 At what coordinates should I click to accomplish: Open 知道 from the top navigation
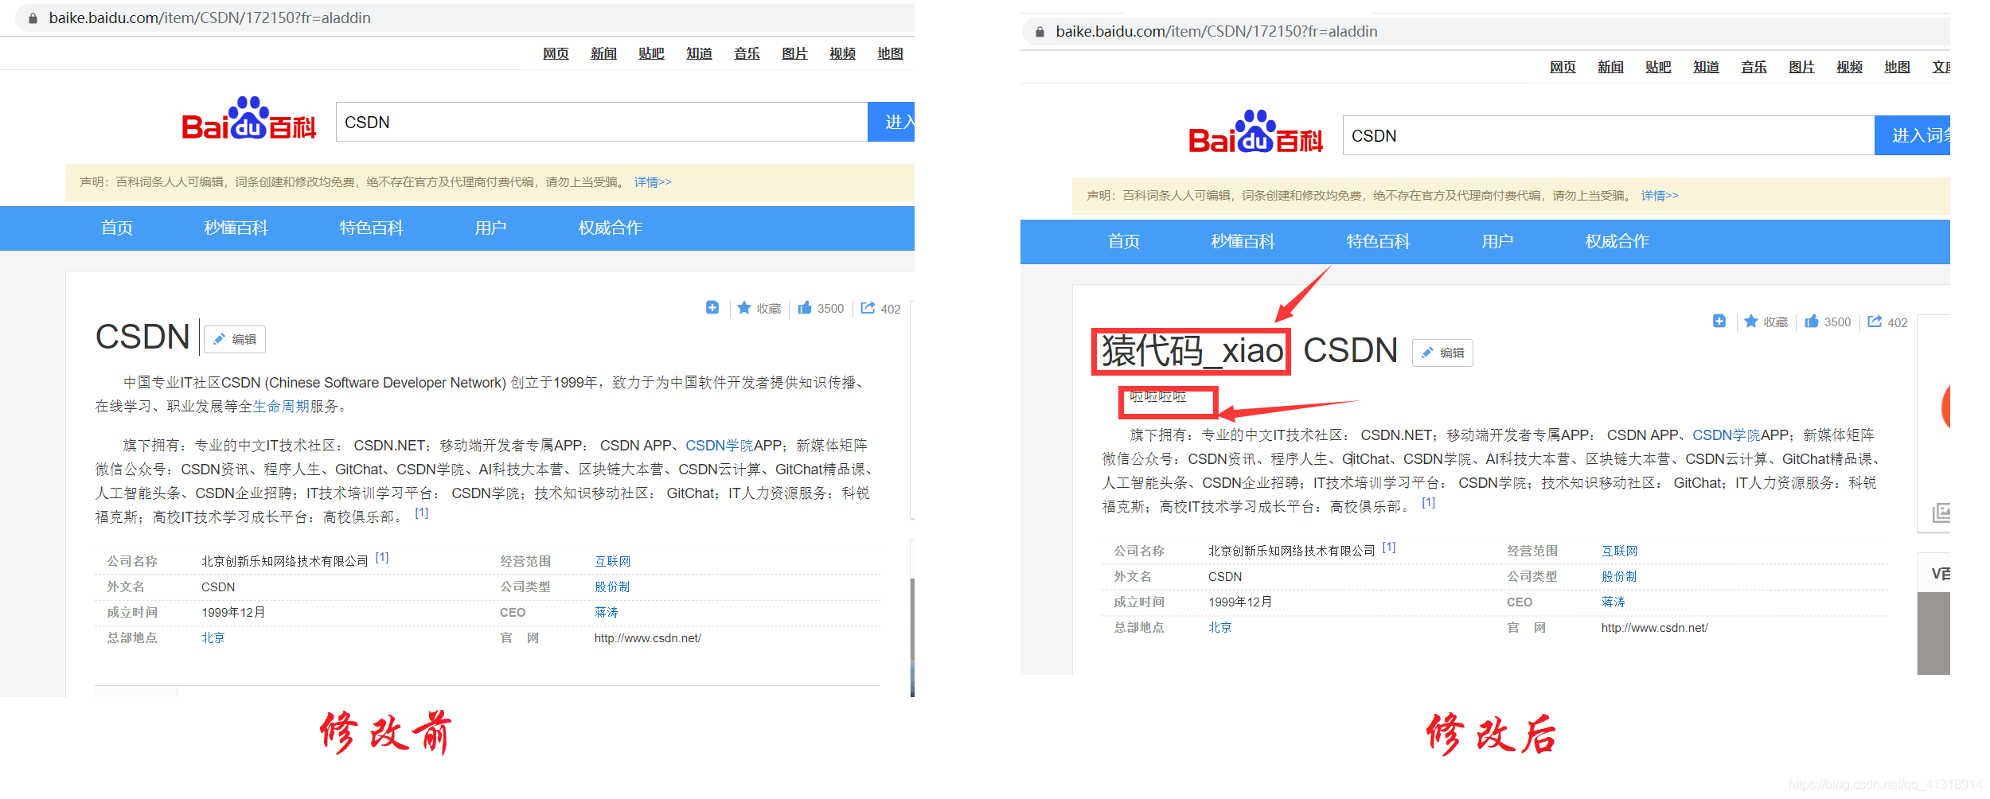698,53
